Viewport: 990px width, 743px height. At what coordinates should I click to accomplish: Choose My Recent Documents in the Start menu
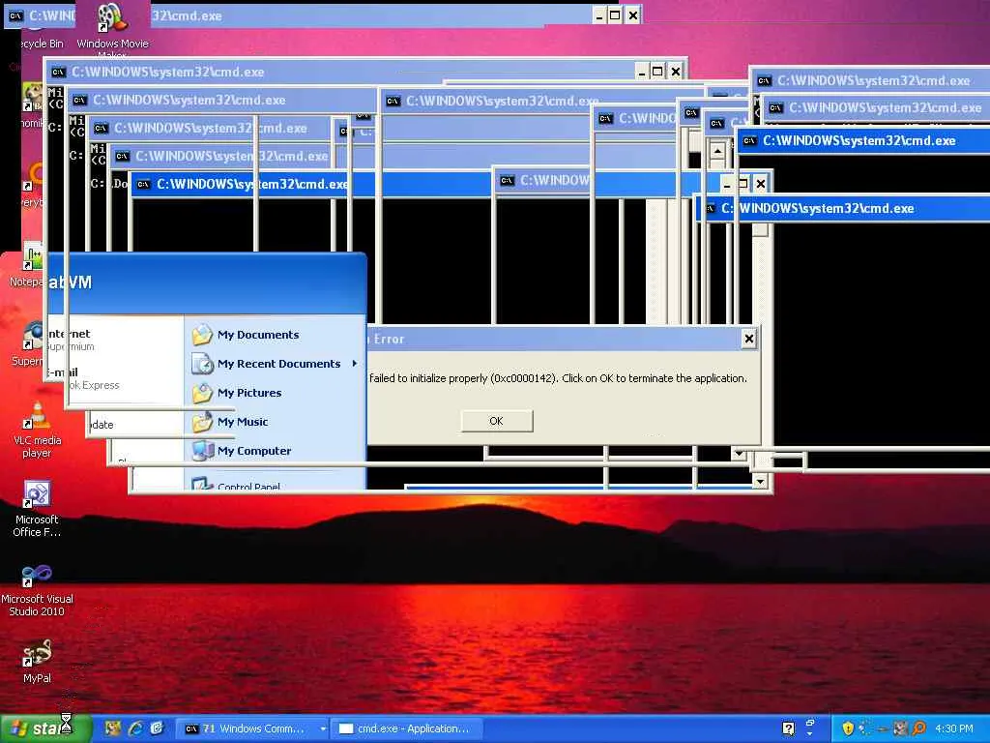click(x=275, y=364)
